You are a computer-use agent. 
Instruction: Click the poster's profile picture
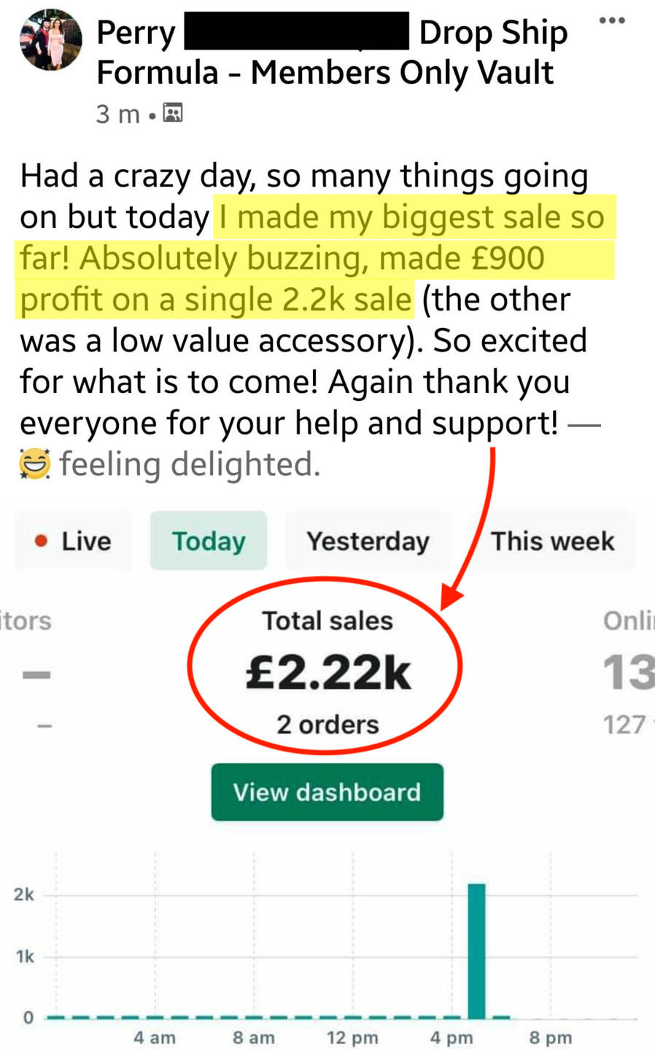(x=50, y=41)
